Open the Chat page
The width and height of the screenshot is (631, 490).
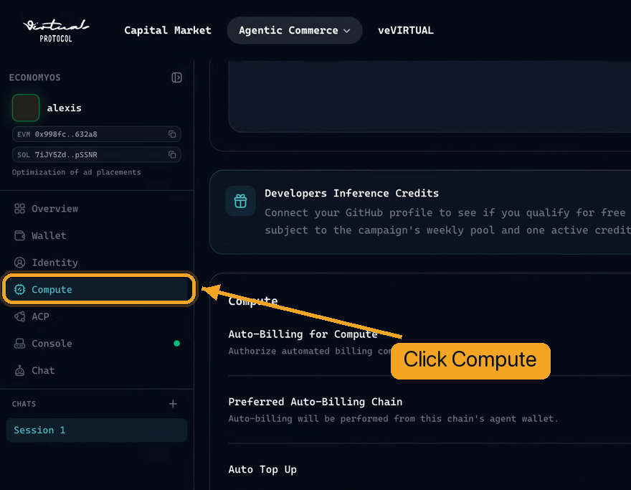97,370
